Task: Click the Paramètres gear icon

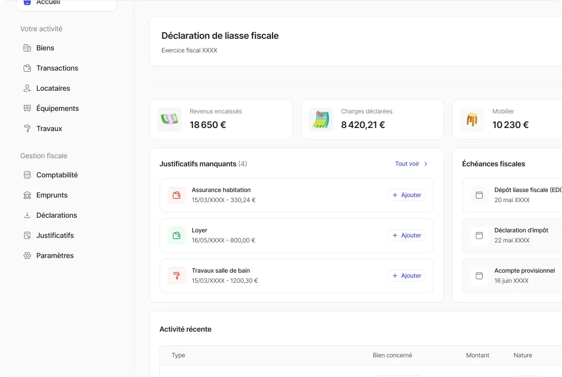Action: click(27, 255)
